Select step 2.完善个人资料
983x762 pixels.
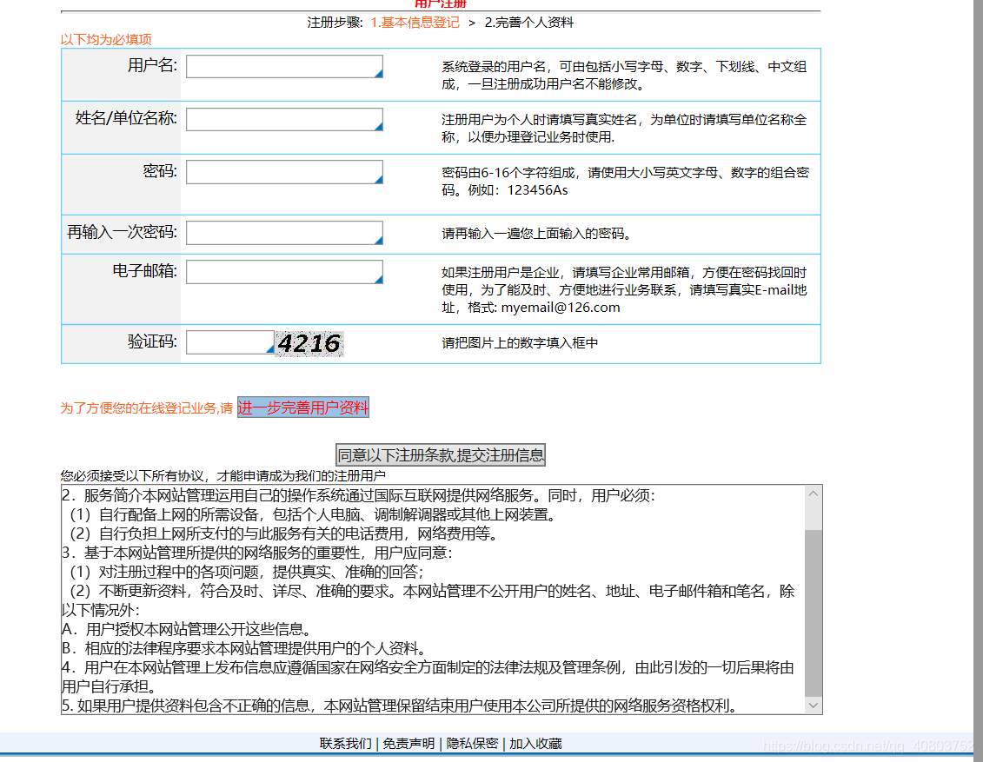click(x=529, y=23)
